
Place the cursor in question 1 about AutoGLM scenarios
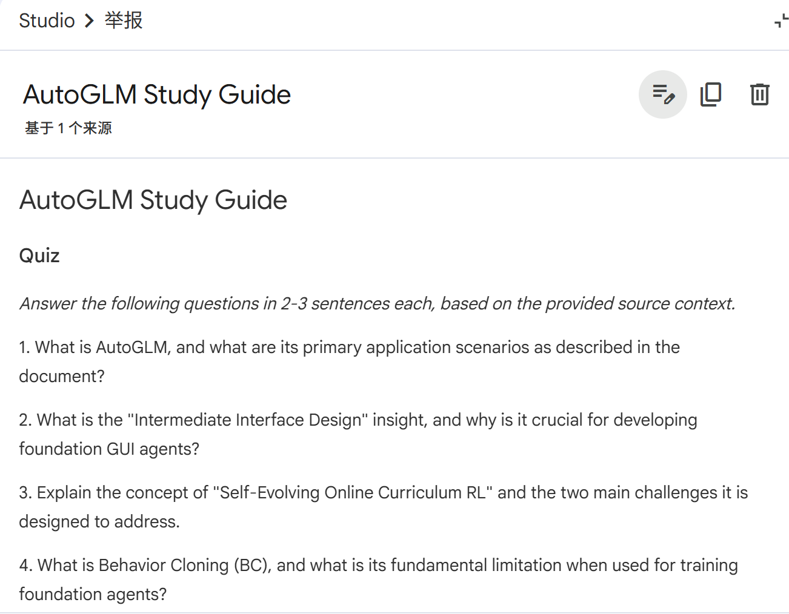click(x=350, y=361)
